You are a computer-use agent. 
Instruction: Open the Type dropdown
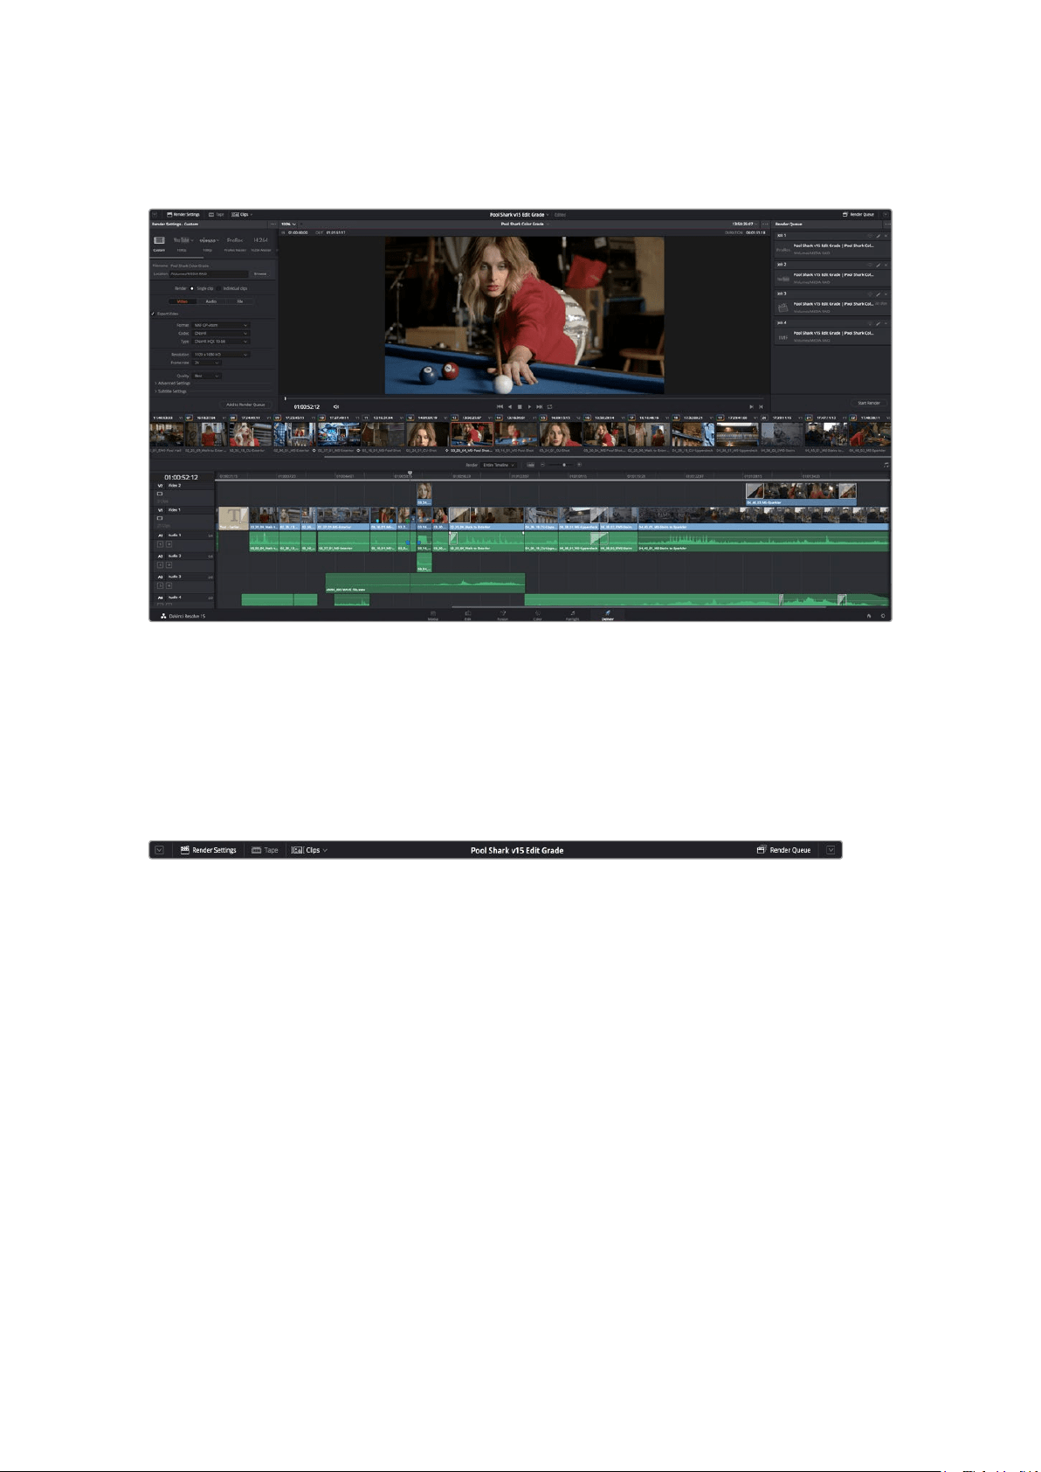click(221, 342)
